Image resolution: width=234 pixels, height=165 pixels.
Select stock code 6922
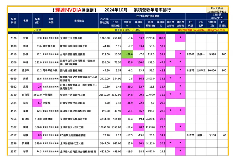coord(13,87)
